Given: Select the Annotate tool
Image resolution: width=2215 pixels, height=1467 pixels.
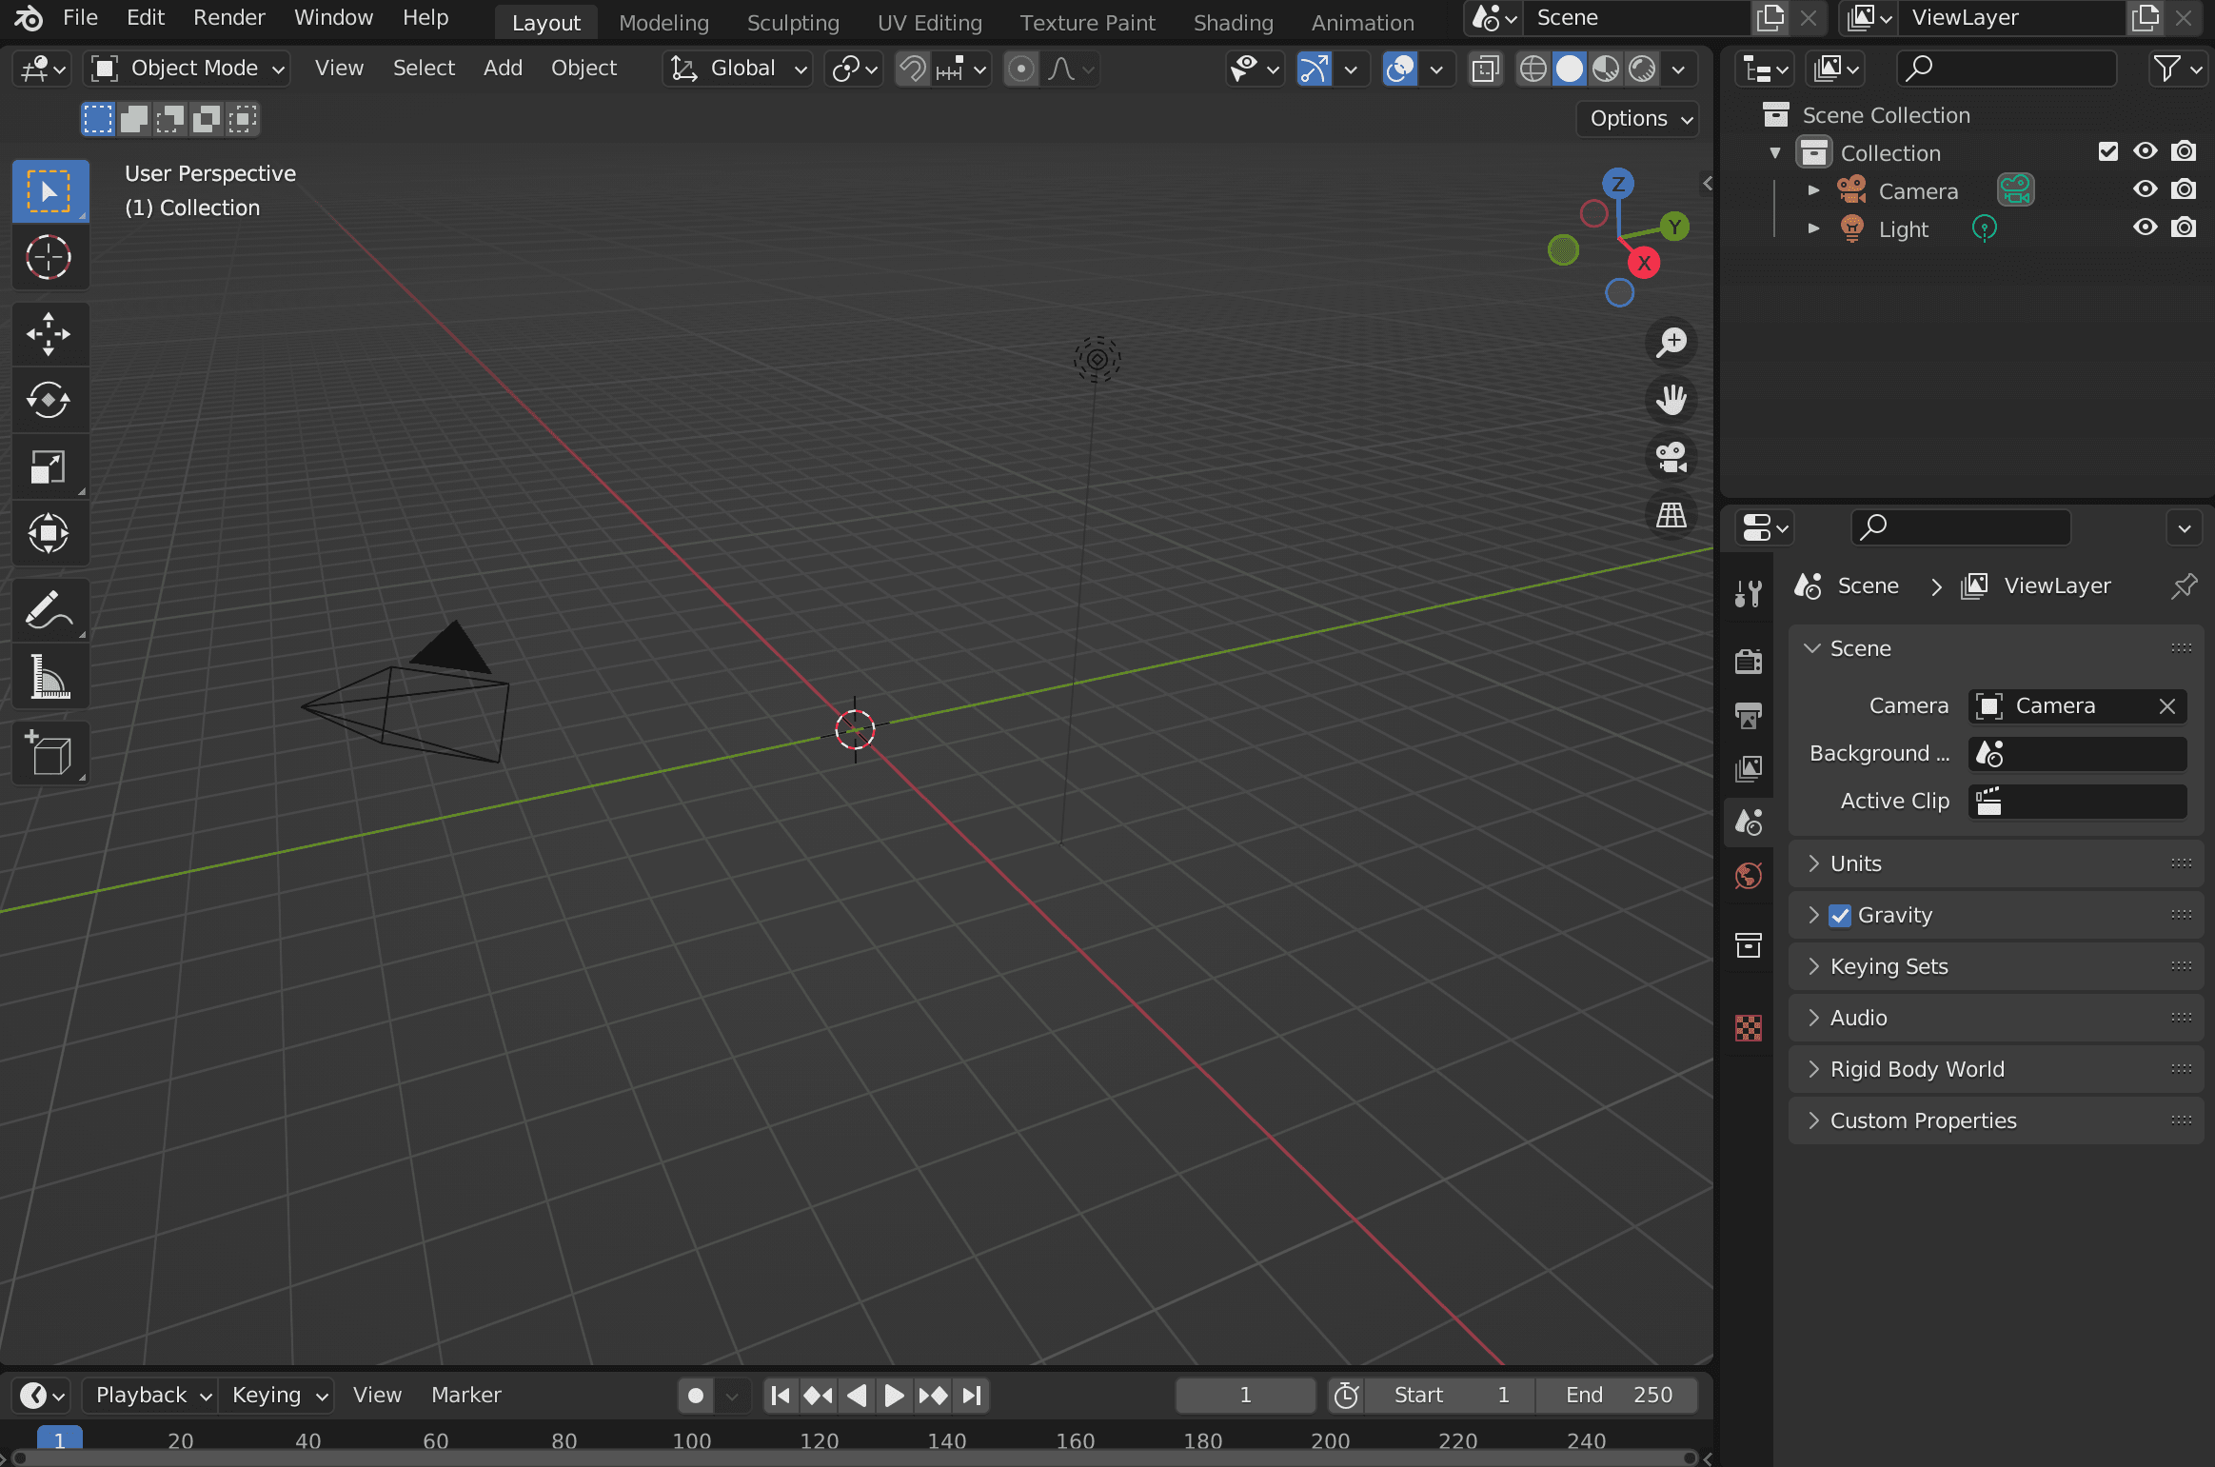Looking at the screenshot, I should [x=49, y=610].
